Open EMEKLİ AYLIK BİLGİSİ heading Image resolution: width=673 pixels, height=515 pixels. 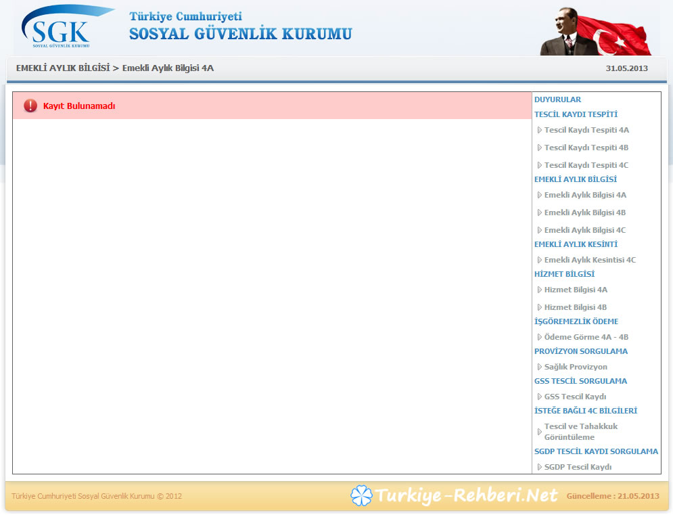click(575, 179)
